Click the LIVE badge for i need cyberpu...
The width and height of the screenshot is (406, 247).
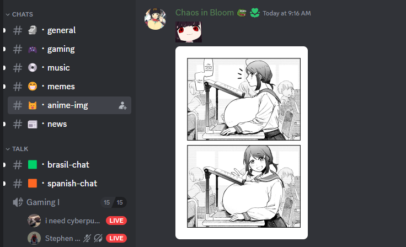[116, 221]
